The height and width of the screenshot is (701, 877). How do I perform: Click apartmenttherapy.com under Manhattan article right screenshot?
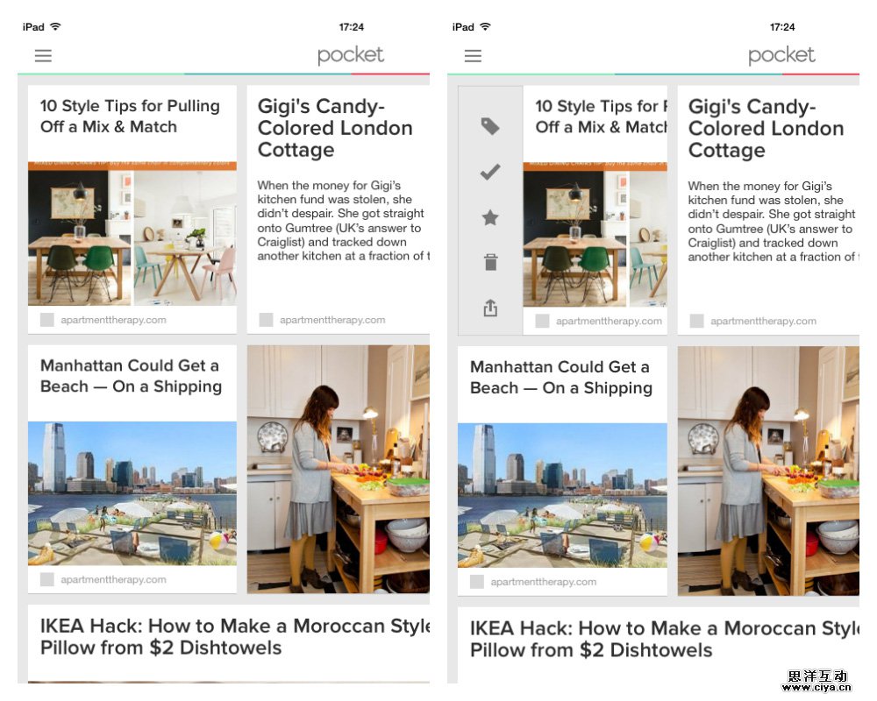click(544, 582)
